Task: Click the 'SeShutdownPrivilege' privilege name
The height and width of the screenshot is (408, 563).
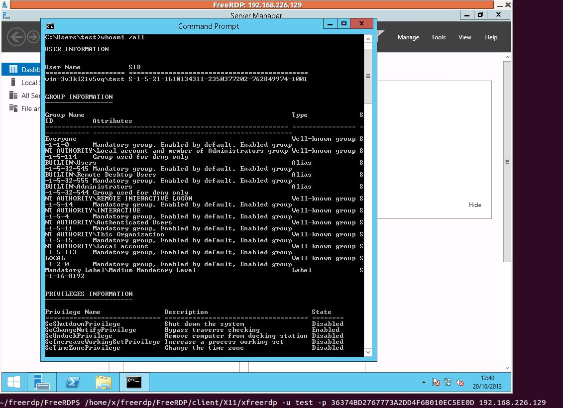Action: (83, 324)
